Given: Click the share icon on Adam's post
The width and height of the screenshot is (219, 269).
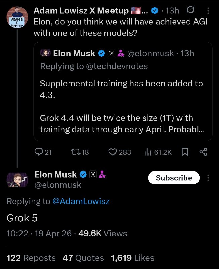Looking at the screenshot, I should (203, 152).
